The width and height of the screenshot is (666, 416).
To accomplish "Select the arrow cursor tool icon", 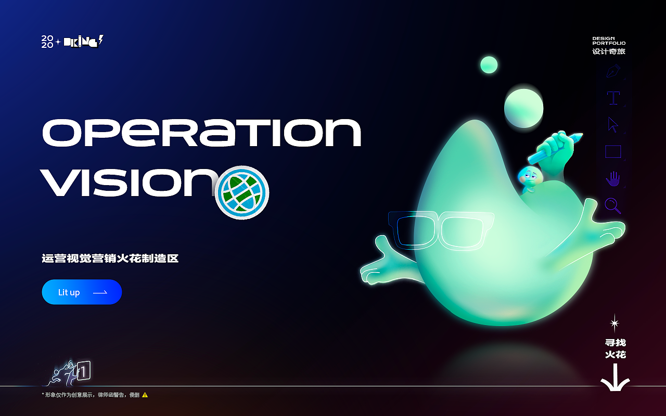I will [613, 125].
